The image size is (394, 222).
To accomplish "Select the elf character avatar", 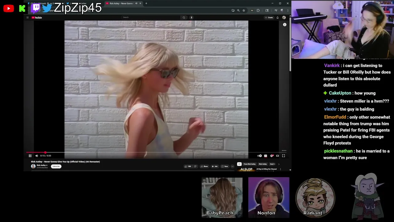I will (368, 196).
